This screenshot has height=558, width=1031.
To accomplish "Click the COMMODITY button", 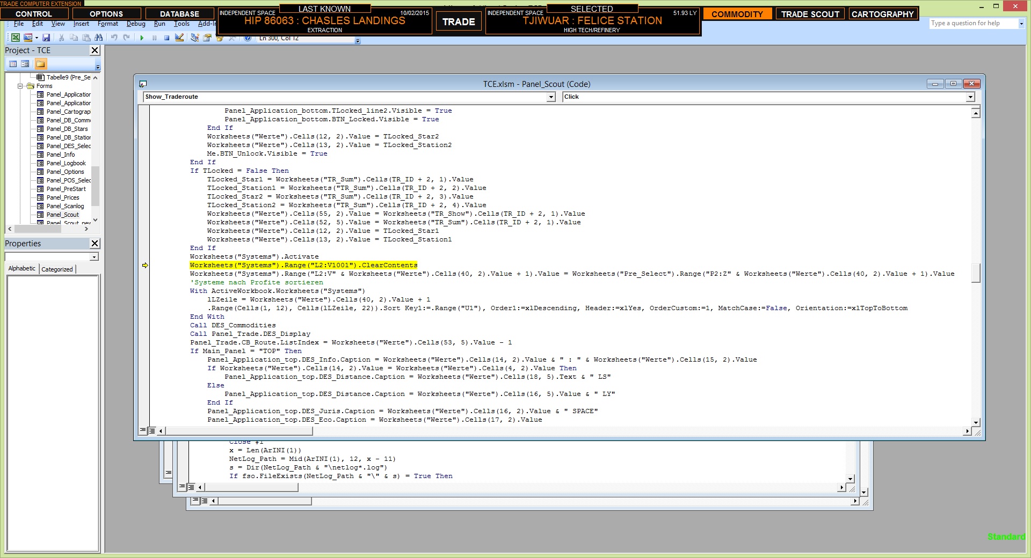I will pos(737,14).
